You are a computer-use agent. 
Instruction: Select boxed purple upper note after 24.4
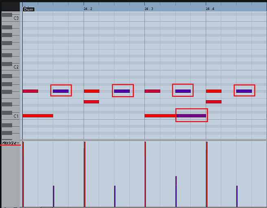click(x=244, y=91)
